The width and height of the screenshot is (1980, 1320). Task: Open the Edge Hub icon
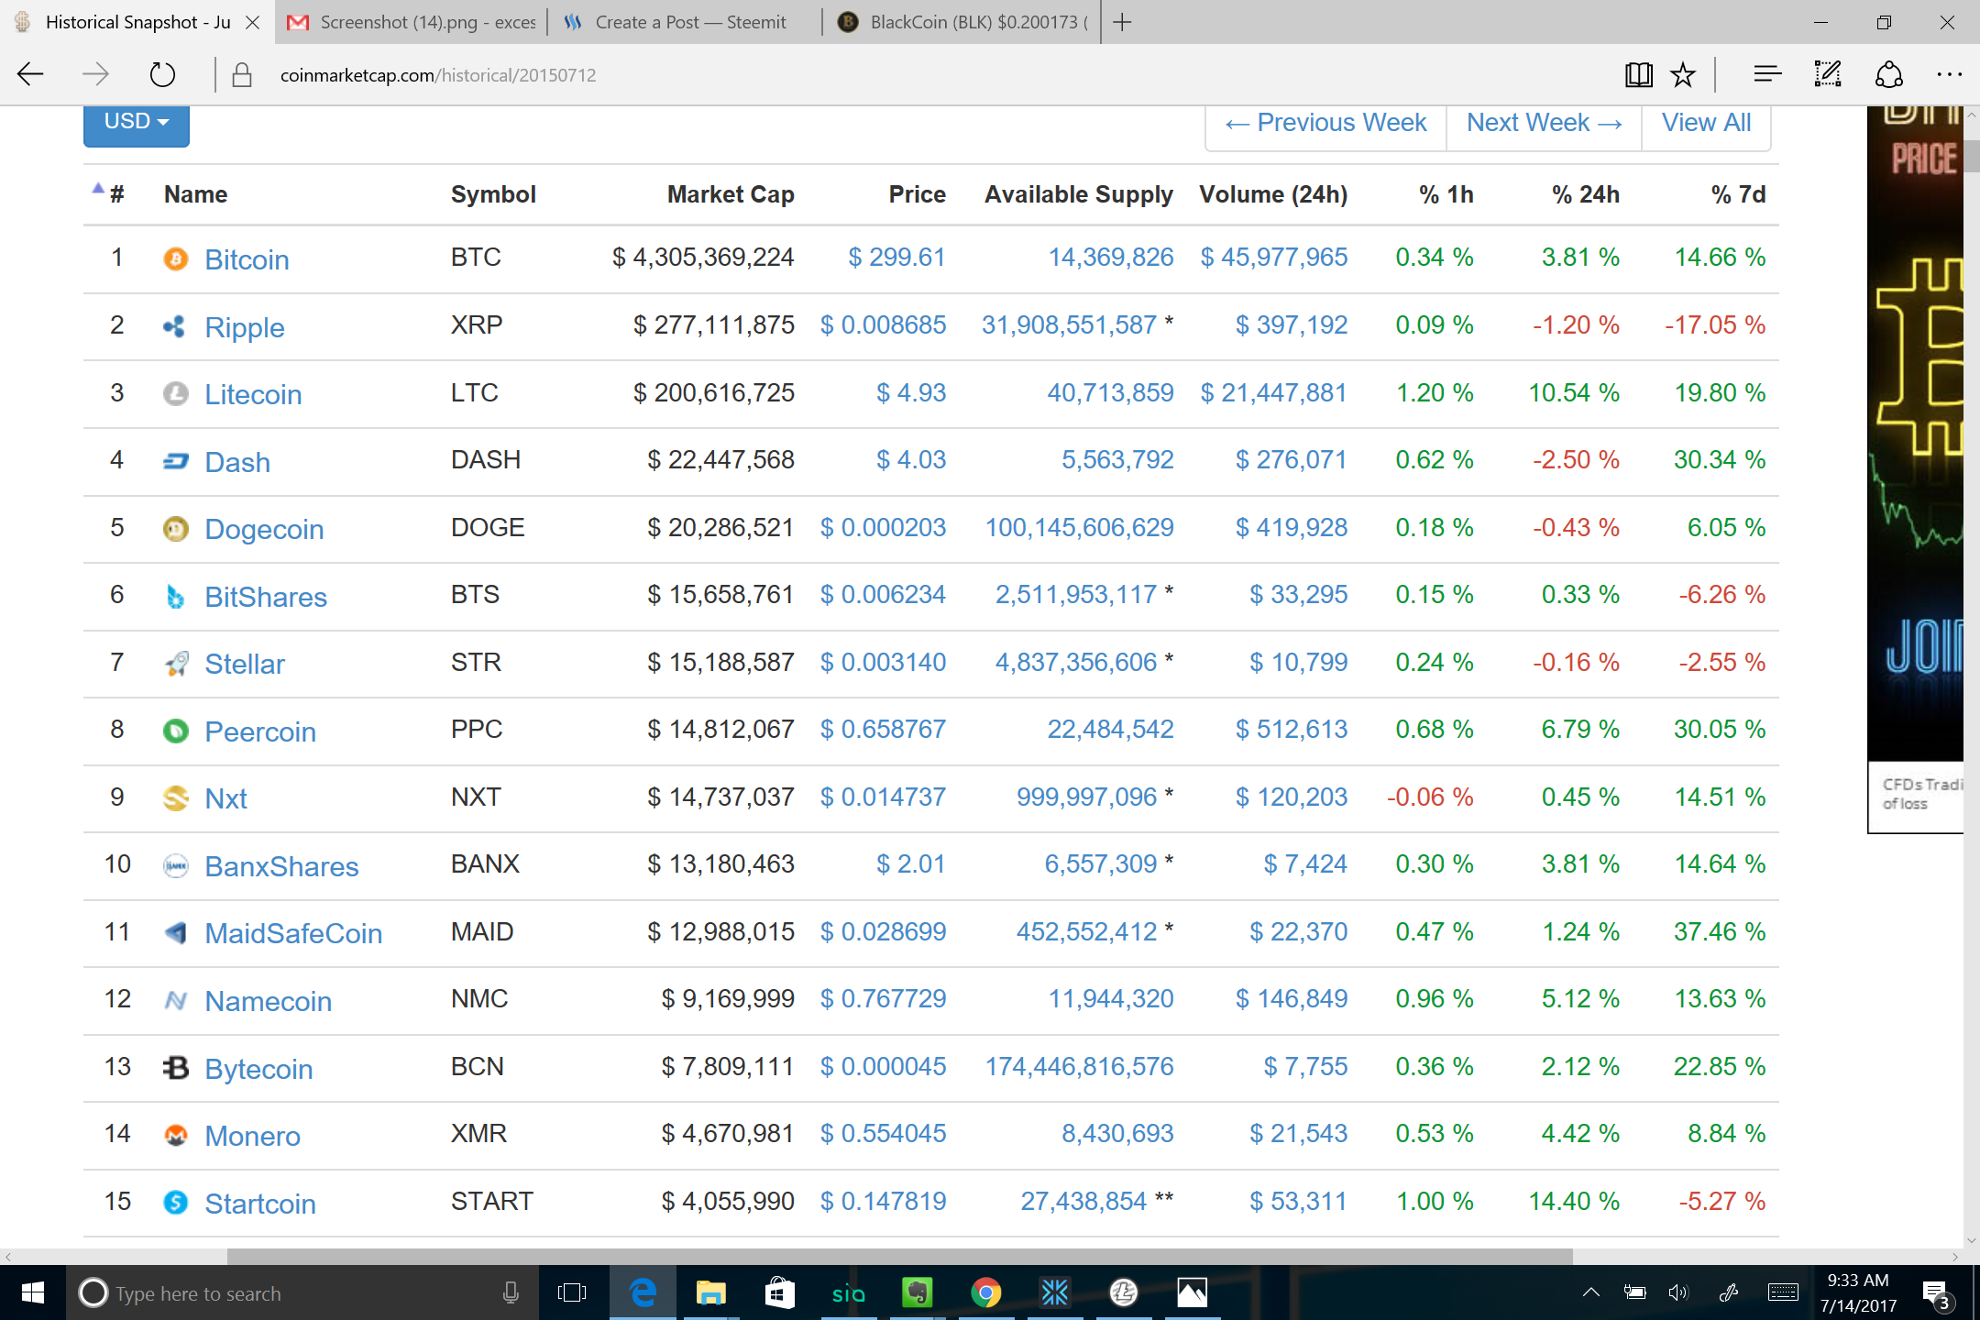click(1766, 75)
